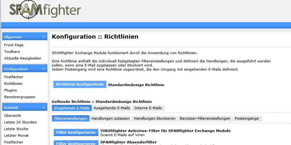Collapse the Allgemein sidebar section
This screenshot has height=145, width=291.
(44, 37)
